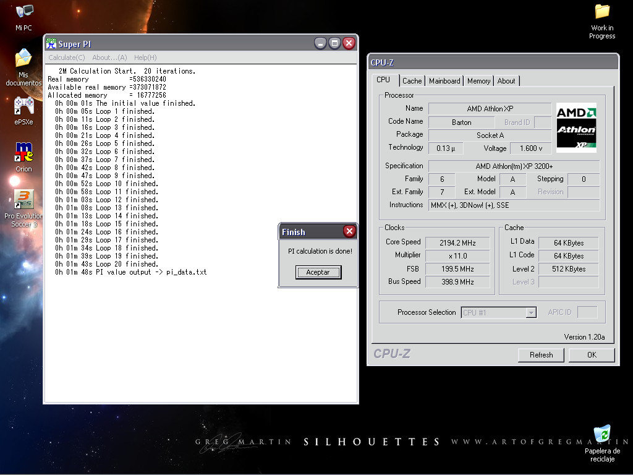Open the Work in Progress folder
Screen dimensions: 633x475
[601, 12]
